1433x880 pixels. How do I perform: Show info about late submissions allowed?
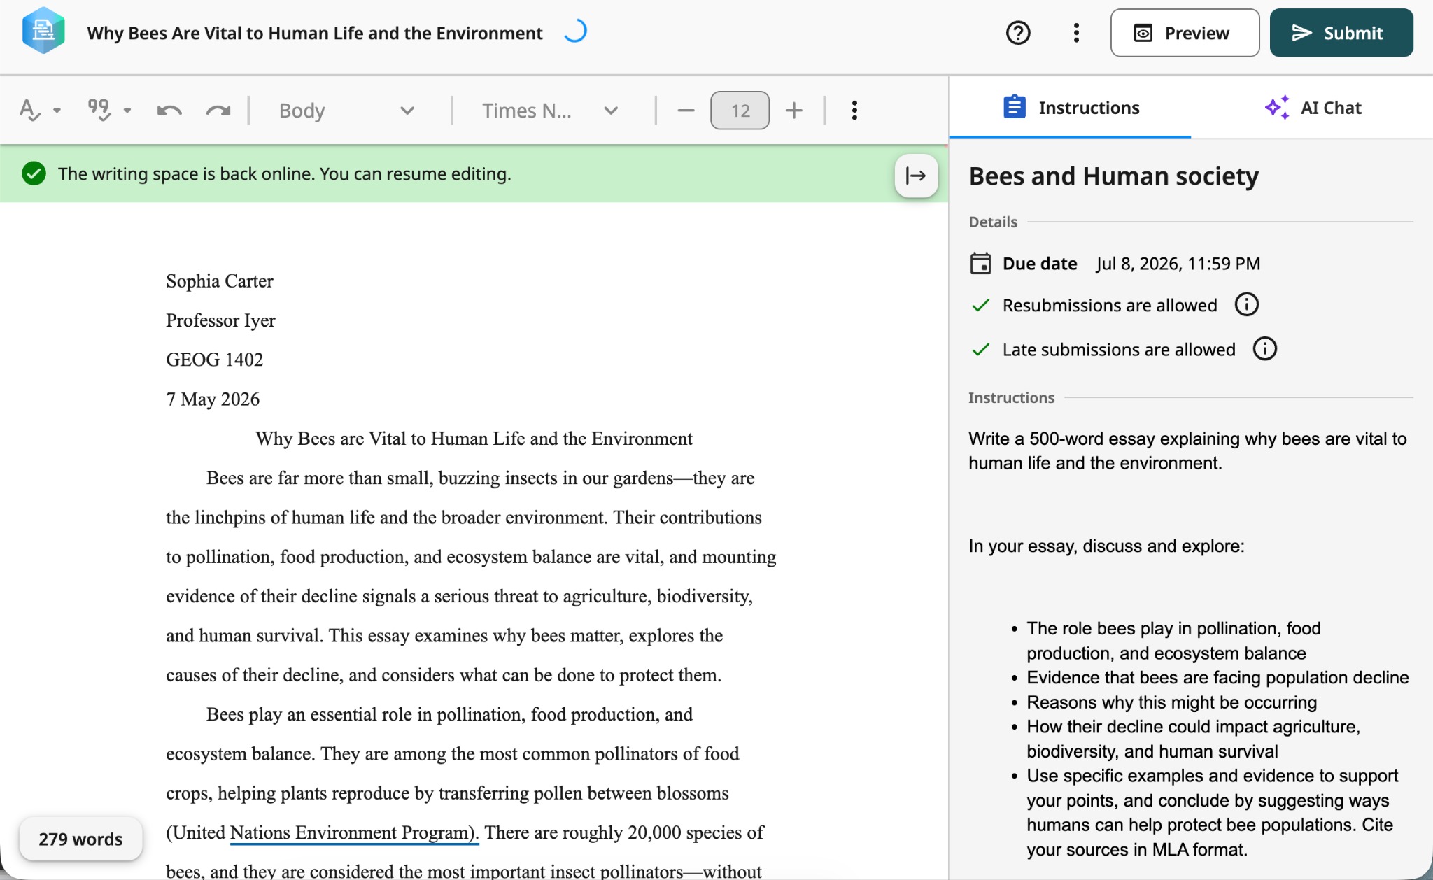coord(1264,348)
